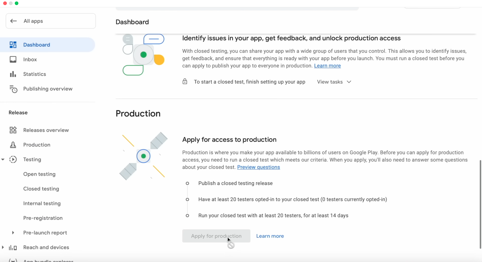The width and height of the screenshot is (482, 262).
Task: Expand the View tasks dropdown
Action: pyautogui.click(x=334, y=82)
